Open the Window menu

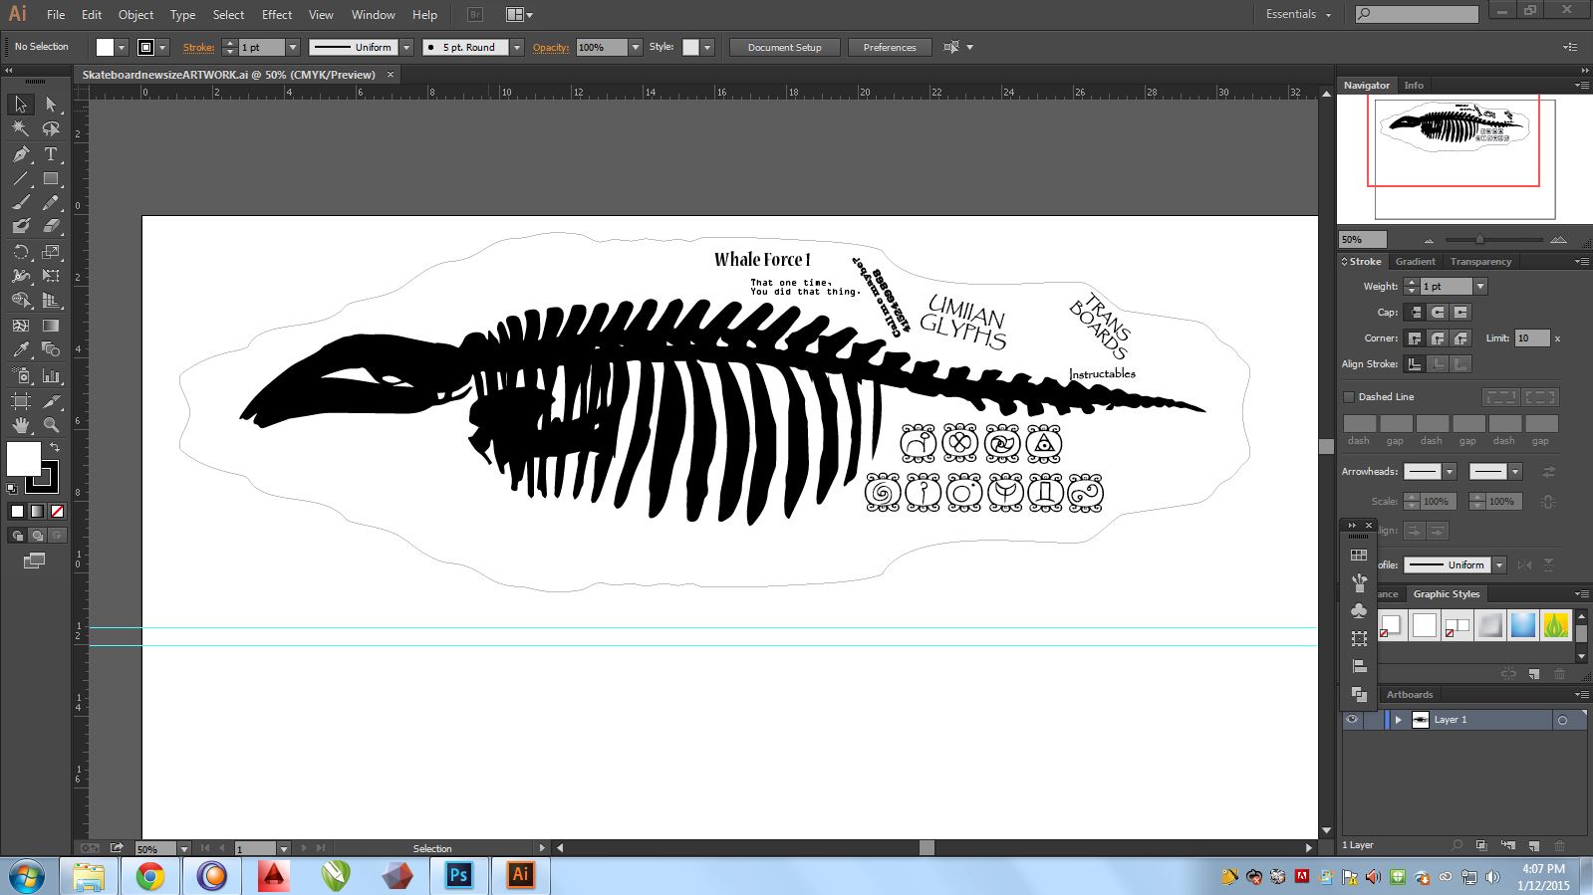tap(374, 15)
